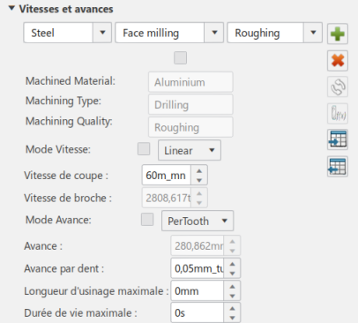This screenshot has width=358, height=323.
Task: Toggle the Mode Vitesse checkbox
Action: (144, 149)
